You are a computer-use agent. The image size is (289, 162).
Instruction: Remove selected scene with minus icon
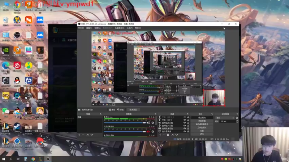pyautogui.click(x=83, y=135)
